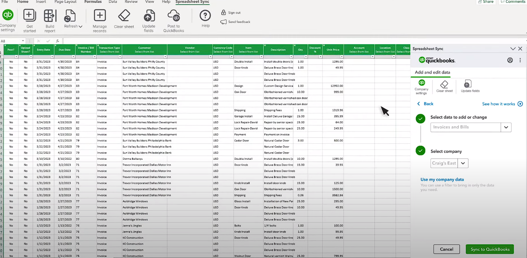Image resolution: width=527 pixels, height=258 pixels.
Task: Click the Send feedback icon
Action: coord(224,22)
